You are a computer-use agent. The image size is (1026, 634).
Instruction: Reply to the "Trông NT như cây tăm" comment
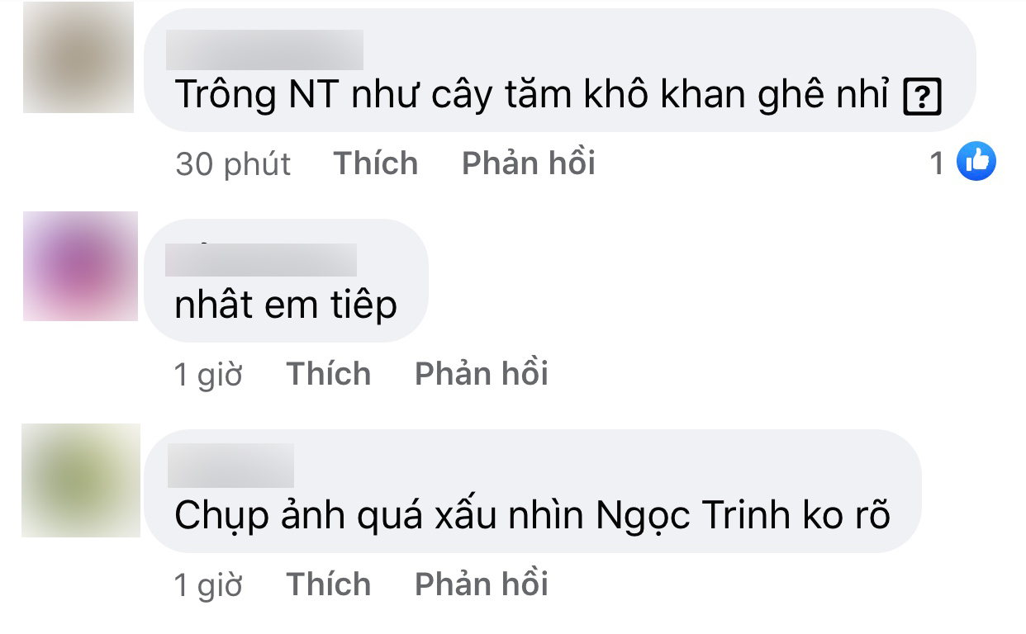pos(529,163)
